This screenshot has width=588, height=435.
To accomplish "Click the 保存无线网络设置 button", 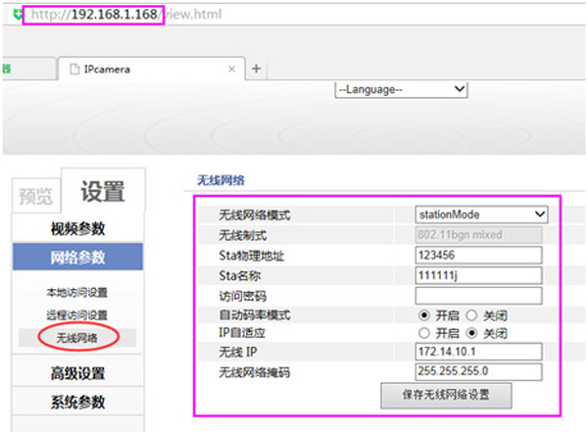I will coord(446,395).
